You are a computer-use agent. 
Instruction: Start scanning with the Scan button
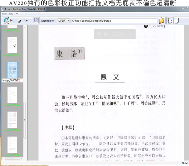click(x=23, y=21)
